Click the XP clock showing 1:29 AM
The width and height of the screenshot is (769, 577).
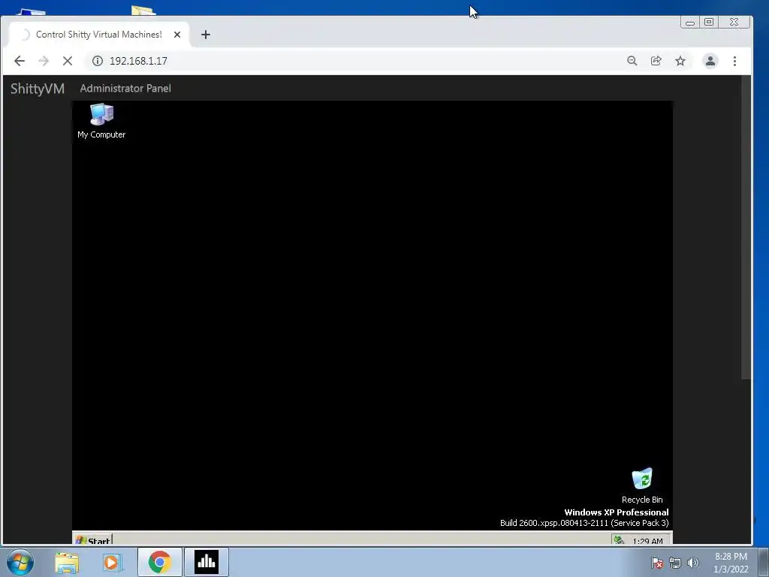[x=647, y=541]
